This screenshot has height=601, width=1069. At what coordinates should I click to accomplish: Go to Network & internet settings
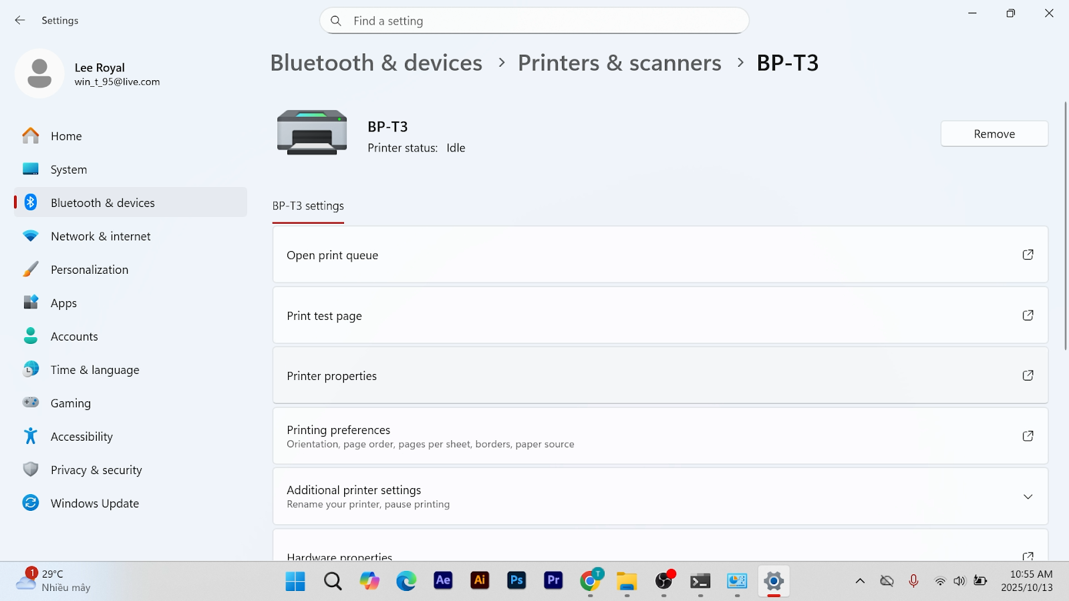(101, 236)
